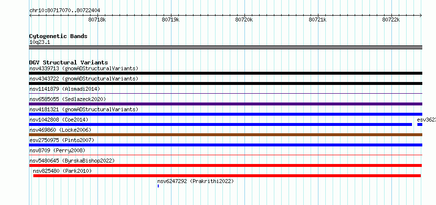Click the Cytogenetic Bands track title

[x=58, y=36]
